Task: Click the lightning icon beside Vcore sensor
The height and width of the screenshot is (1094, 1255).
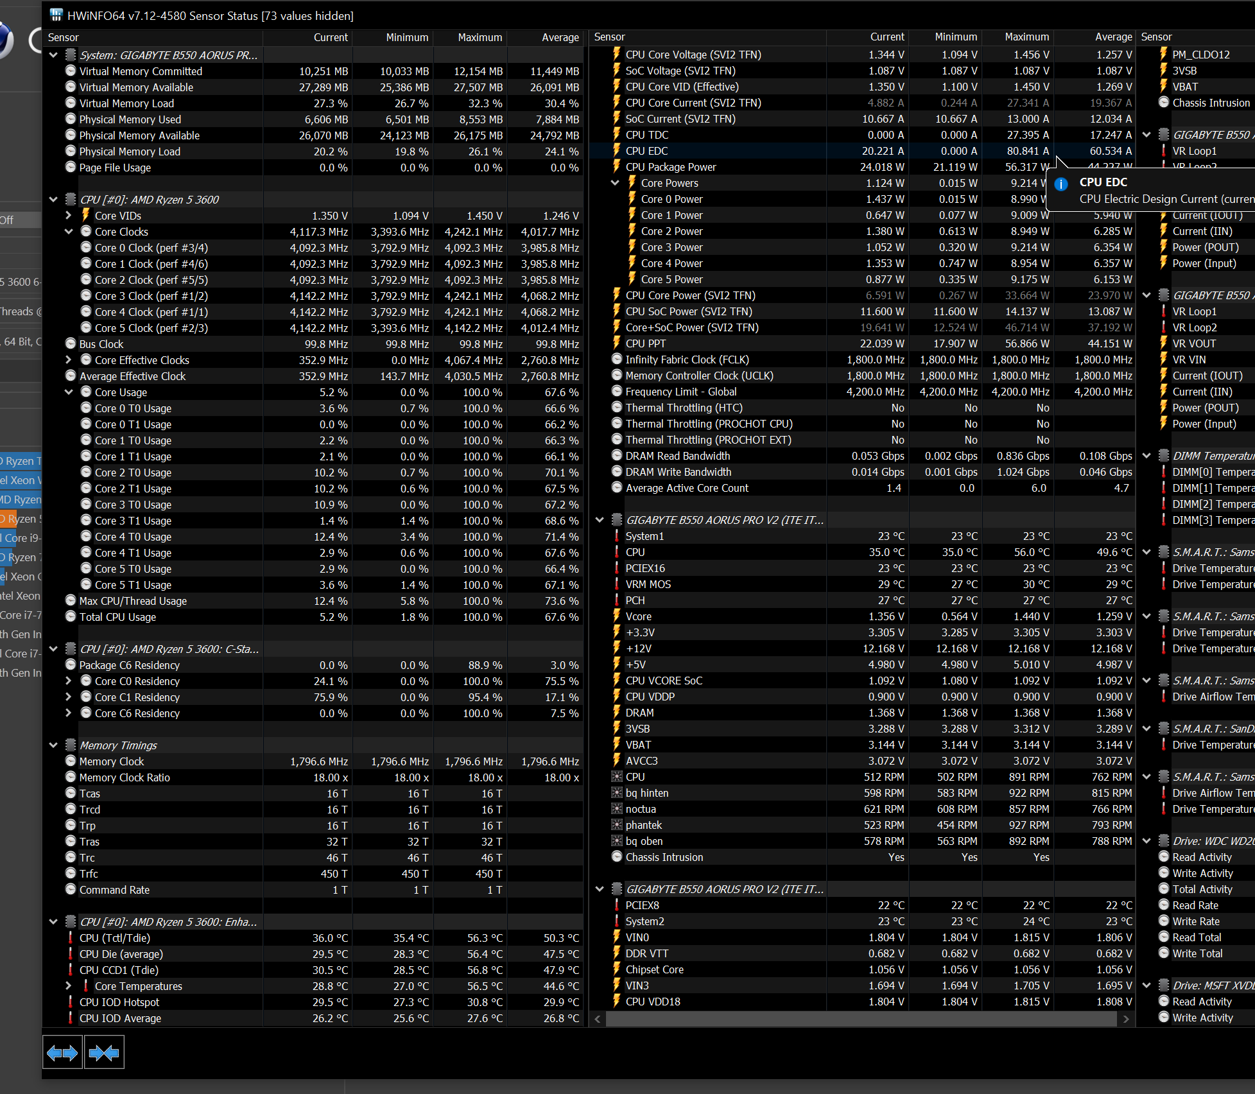Action: (x=616, y=616)
